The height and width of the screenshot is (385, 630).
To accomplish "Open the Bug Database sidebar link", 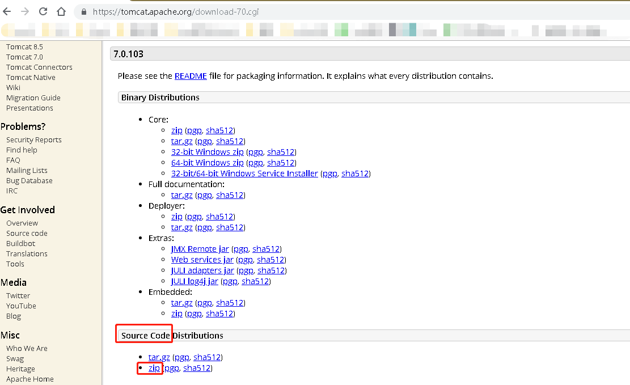I will [x=29, y=180].
